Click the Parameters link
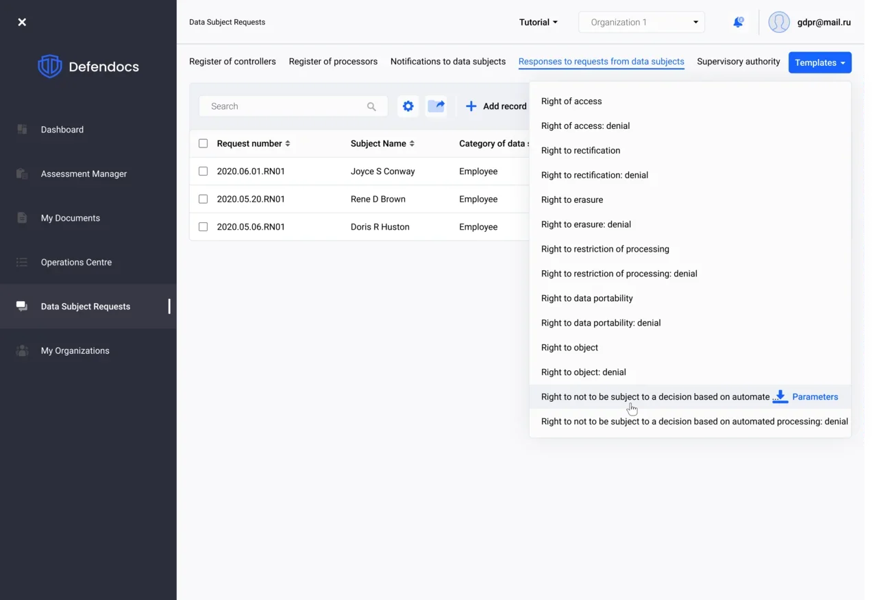877x600 pixels. pyautogui.click(x=815, y=396)
